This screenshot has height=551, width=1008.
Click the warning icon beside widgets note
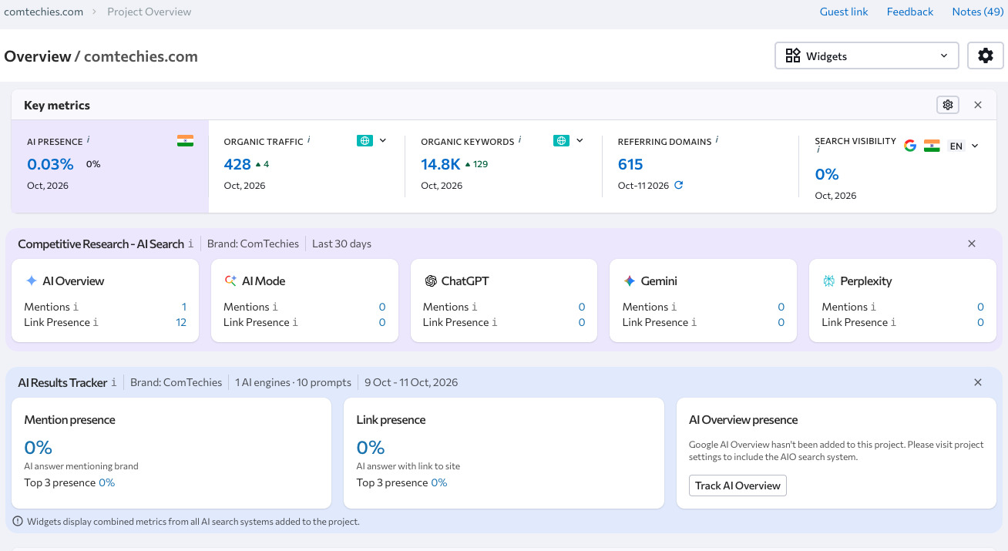[x=18, y=521]
